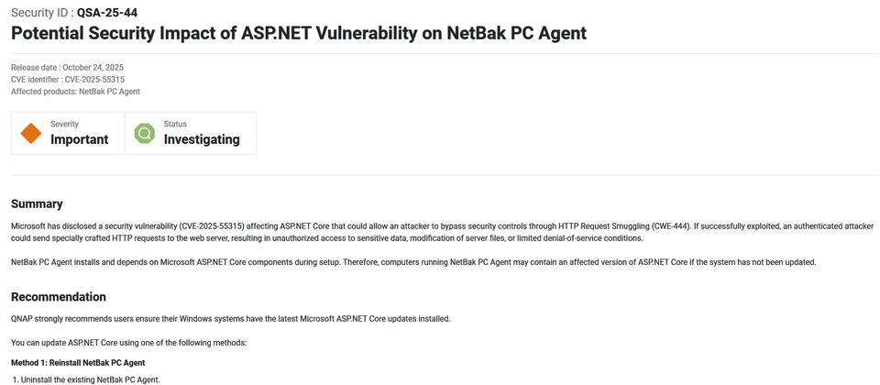Click the QNAP strongly recommends sentence

pos(230,319)
